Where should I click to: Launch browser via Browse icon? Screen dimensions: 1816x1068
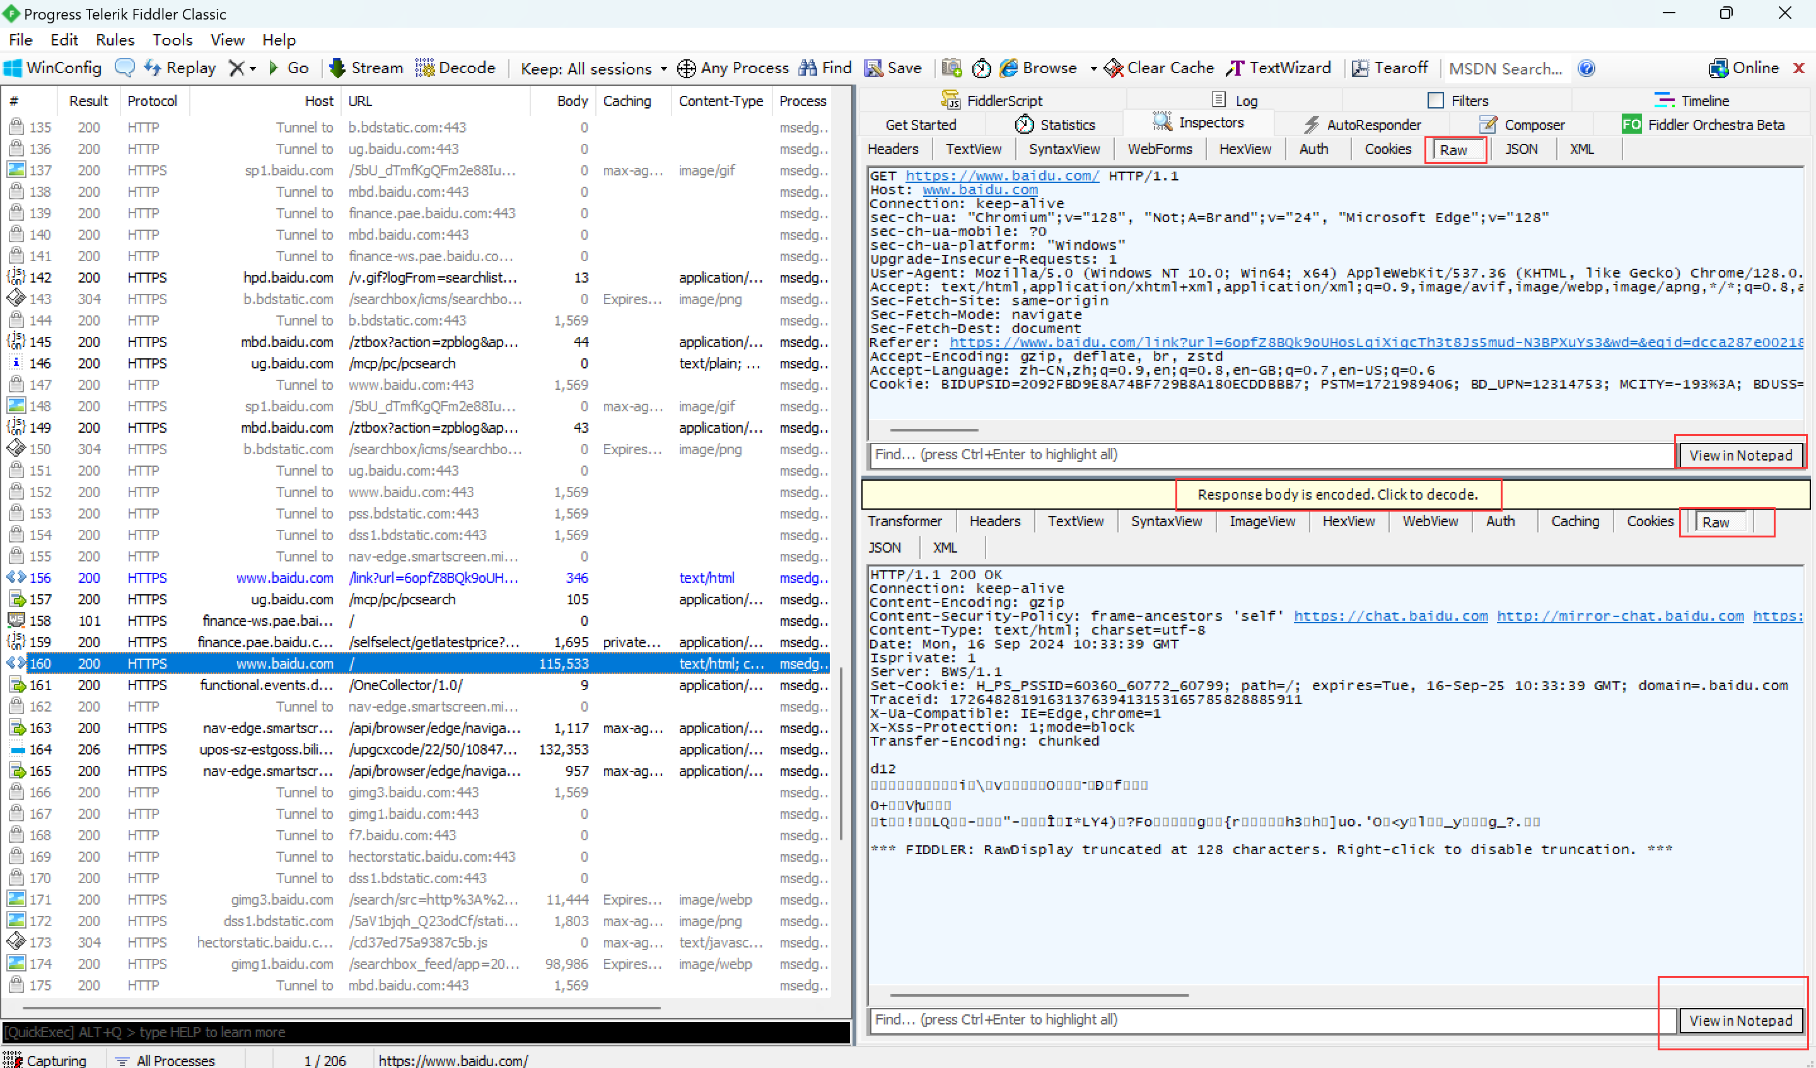[1039, 67]
